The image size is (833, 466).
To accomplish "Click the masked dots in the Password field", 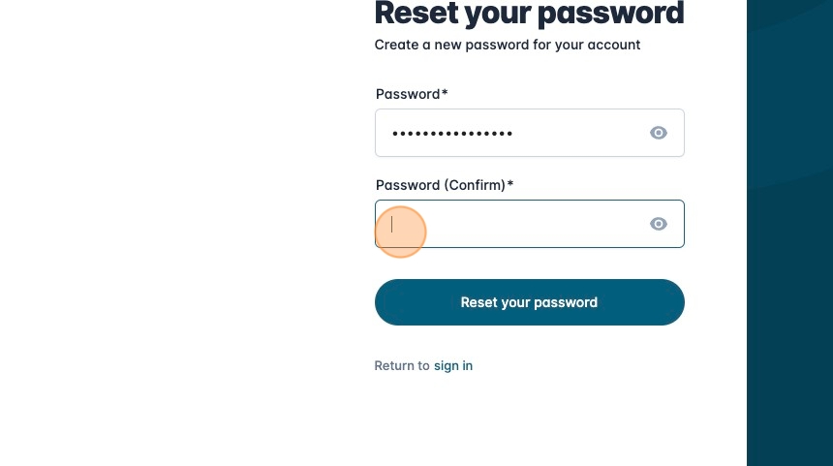I will [x=452, y=133].
